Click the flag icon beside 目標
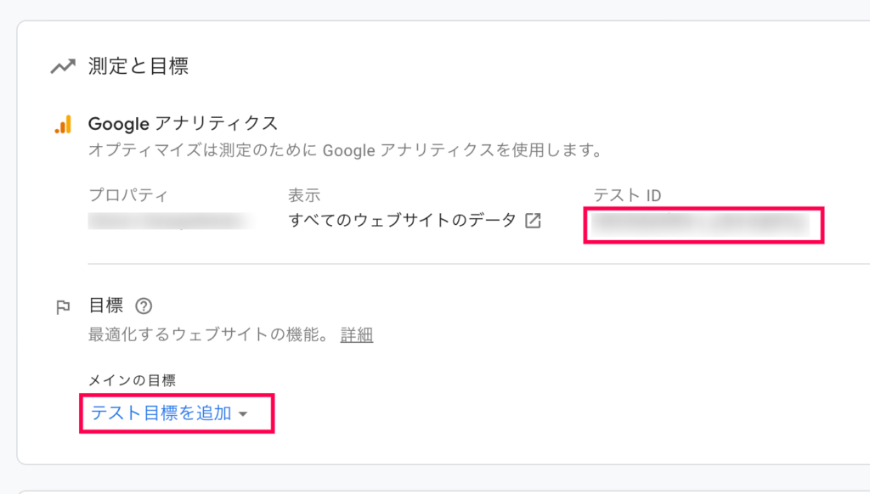 point(63,306)
